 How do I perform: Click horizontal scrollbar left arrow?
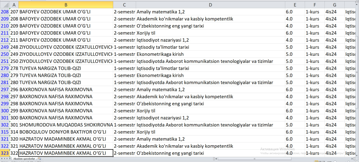(215, 159)
